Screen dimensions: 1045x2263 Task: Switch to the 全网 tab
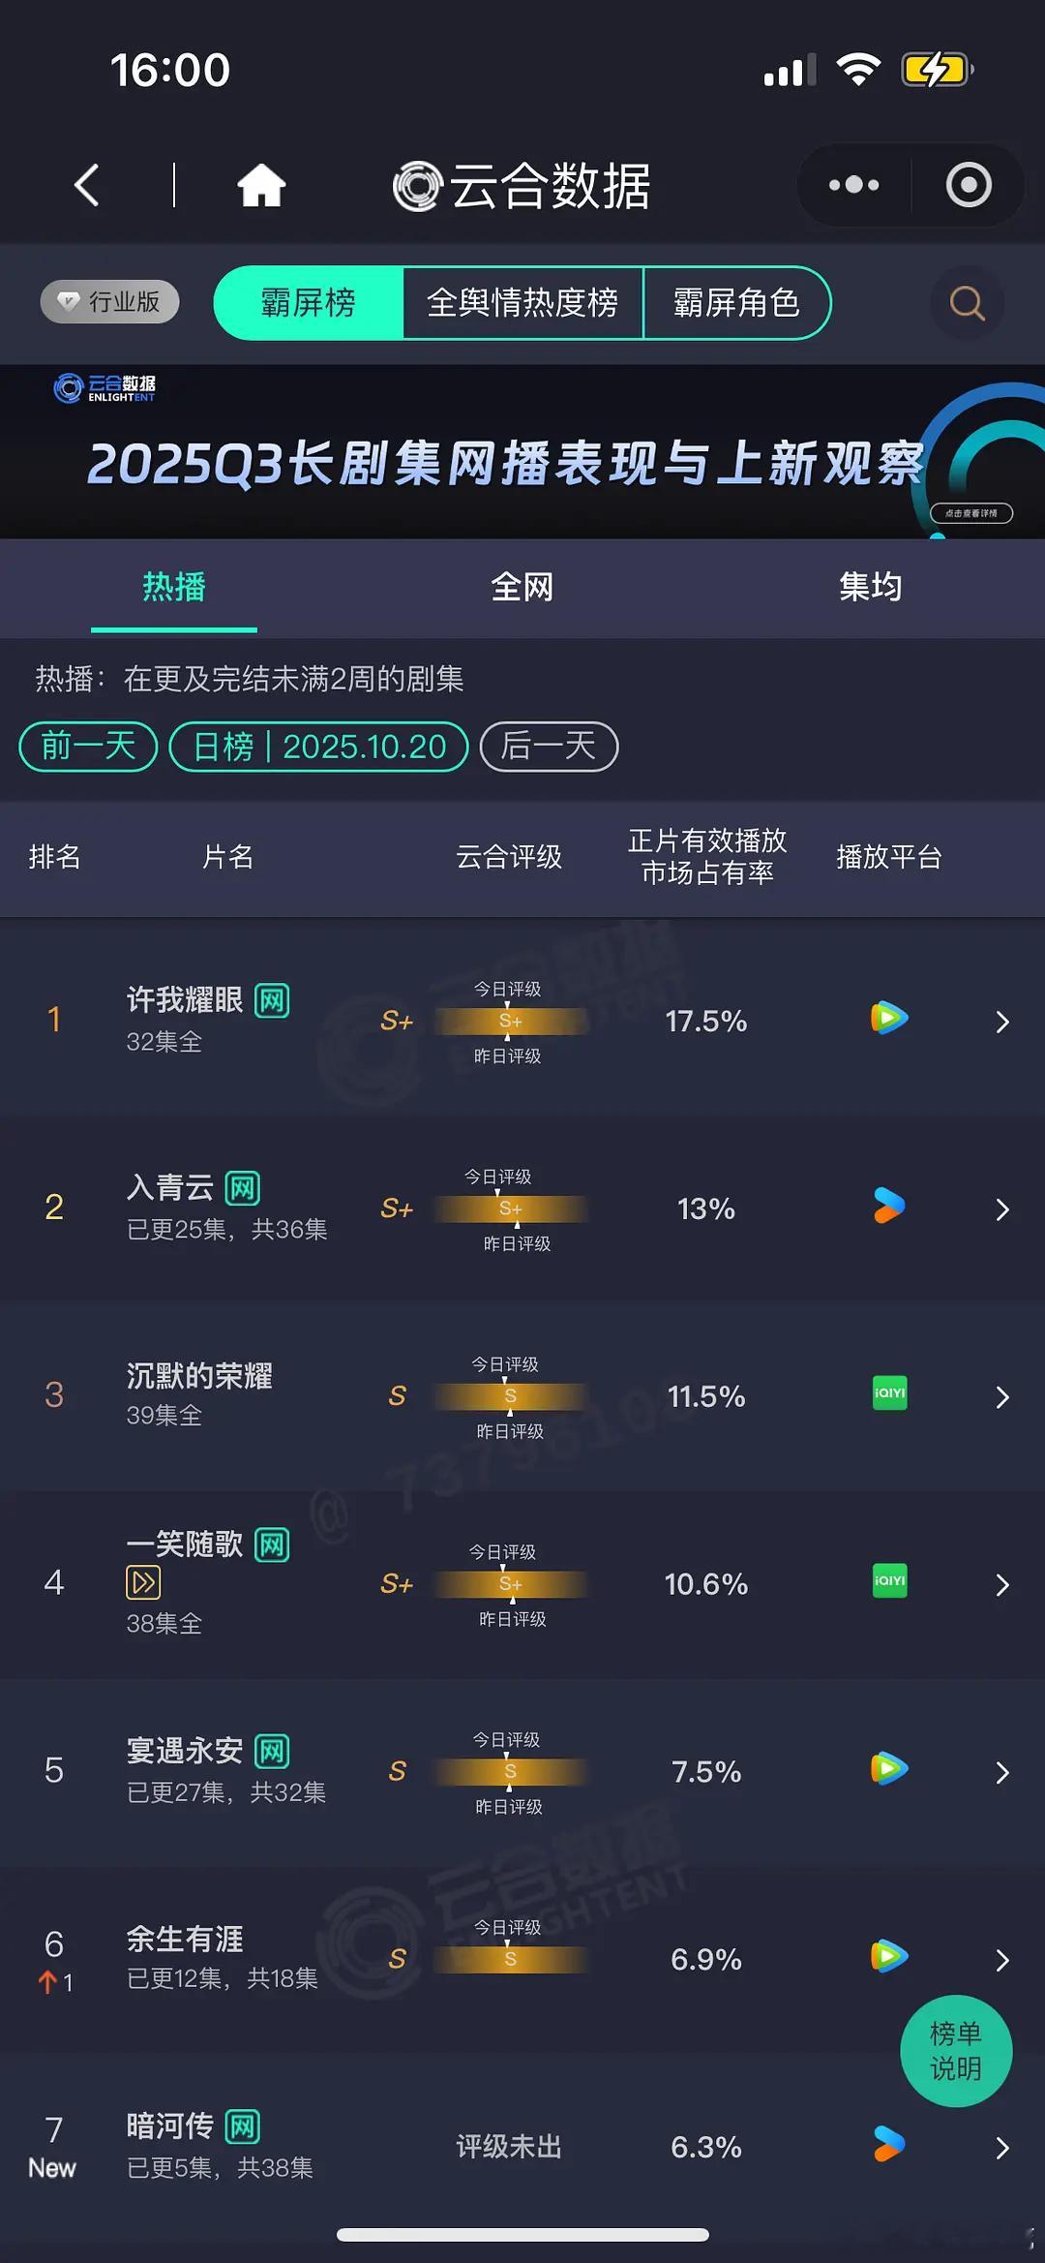(x=522, y=587)
